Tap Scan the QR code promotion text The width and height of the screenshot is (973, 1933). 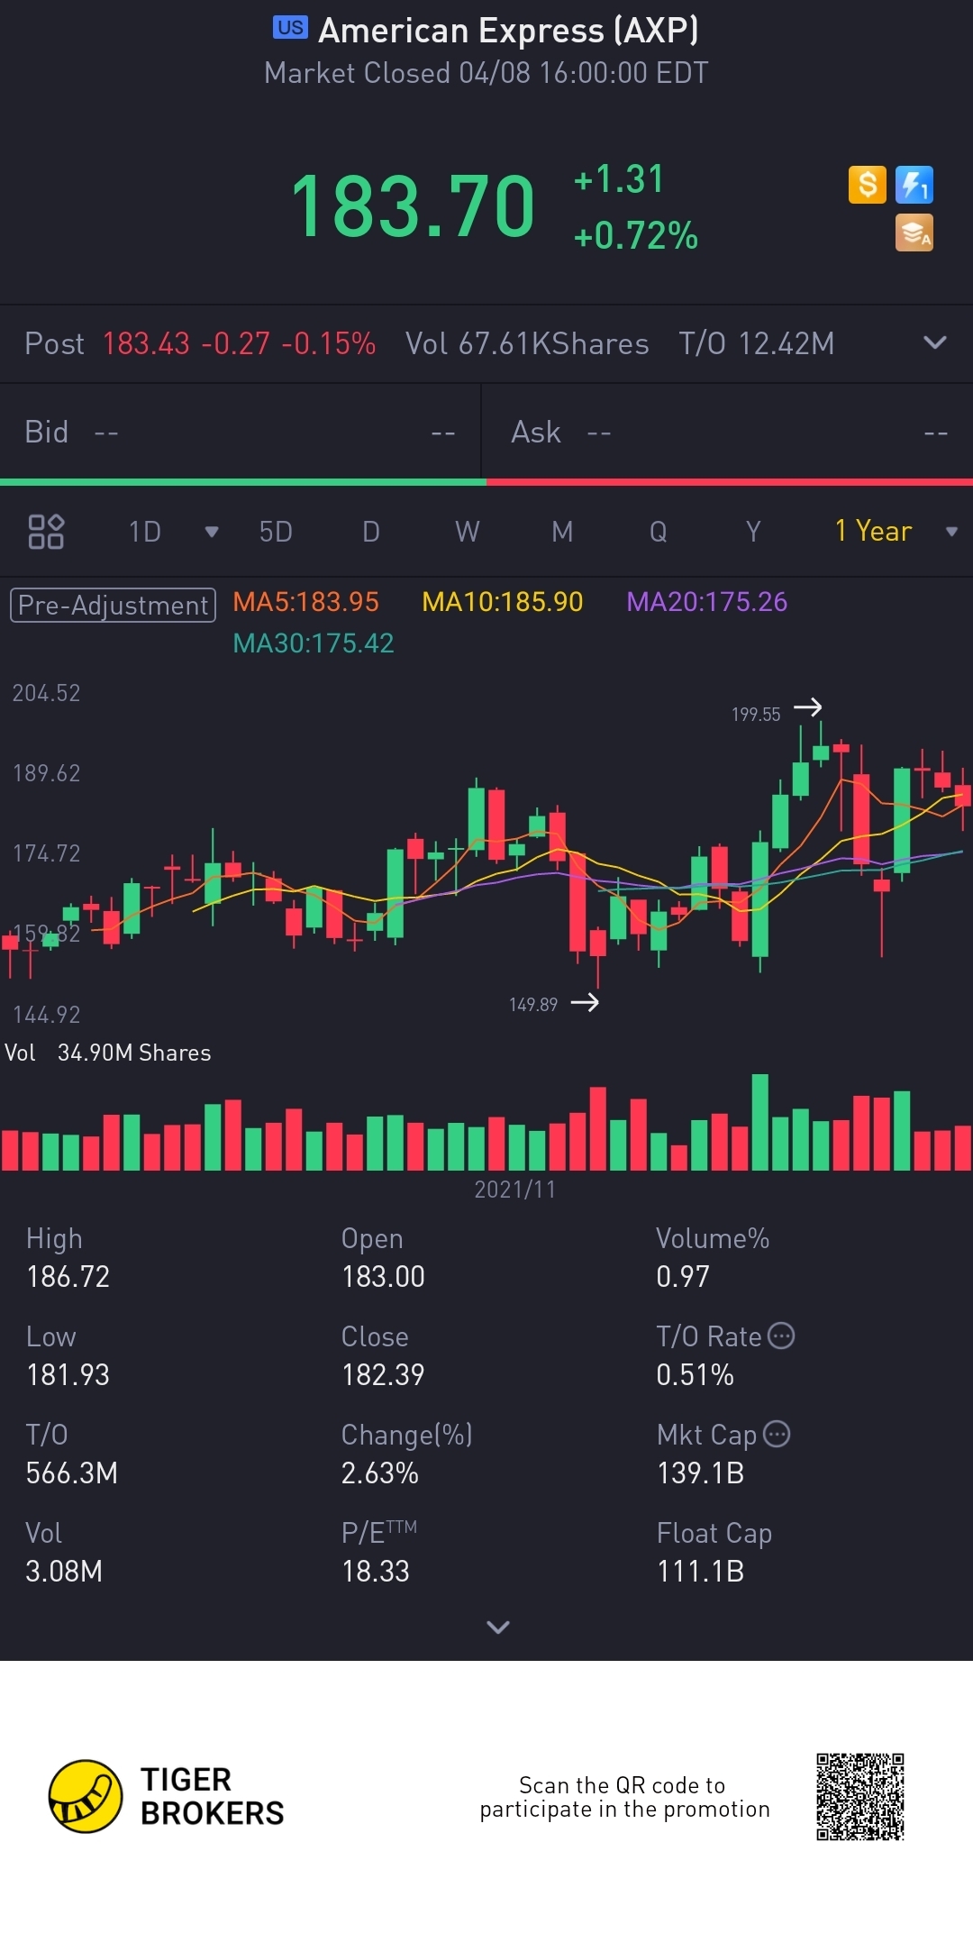click(624, 1797)
